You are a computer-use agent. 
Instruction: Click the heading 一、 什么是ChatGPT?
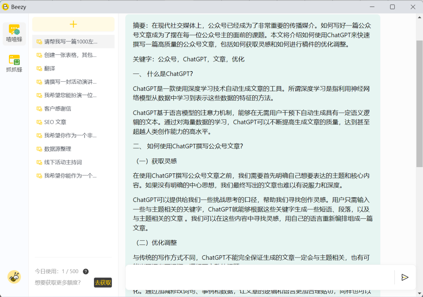point(163,74)
